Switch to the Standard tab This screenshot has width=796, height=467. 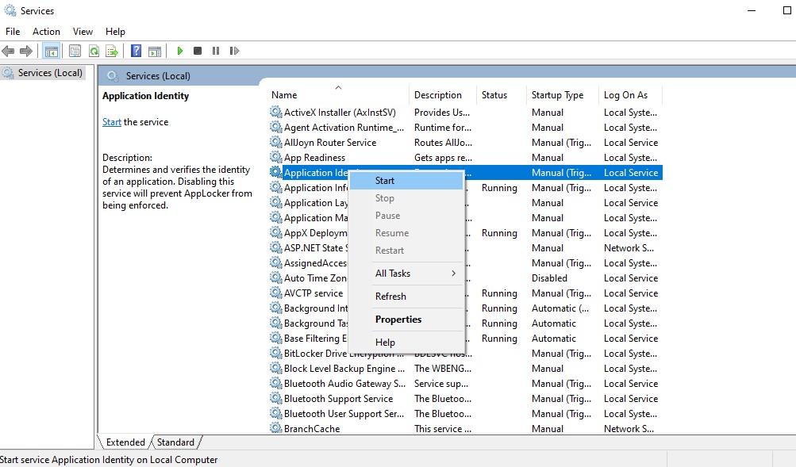[175, 442]
